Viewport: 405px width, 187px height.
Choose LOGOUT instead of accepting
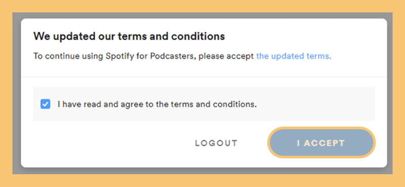click(216, 143)
